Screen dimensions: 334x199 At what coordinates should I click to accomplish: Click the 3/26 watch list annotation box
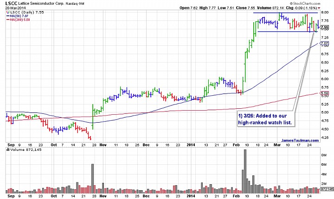[266, 119]
